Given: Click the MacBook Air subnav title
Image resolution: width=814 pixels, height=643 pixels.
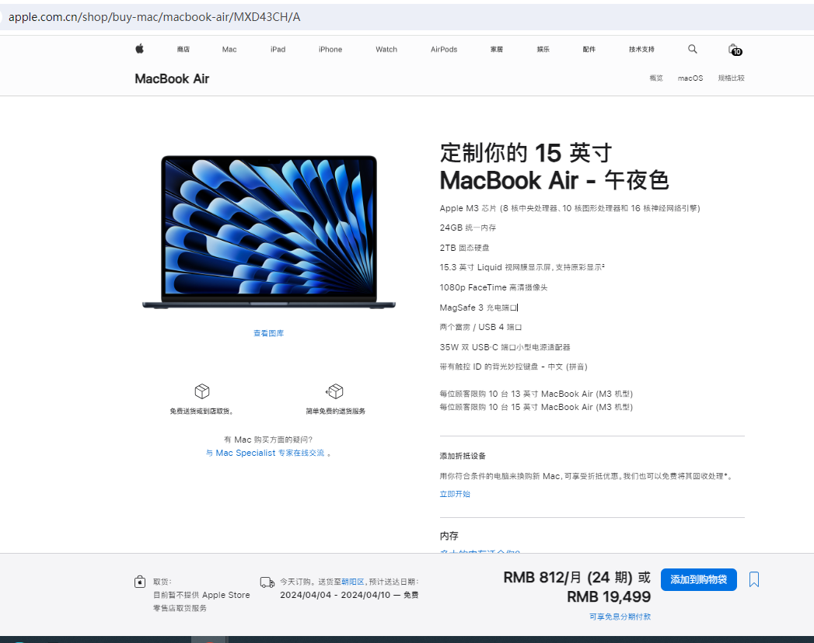Looking at the screenshot, I should 172,78.
